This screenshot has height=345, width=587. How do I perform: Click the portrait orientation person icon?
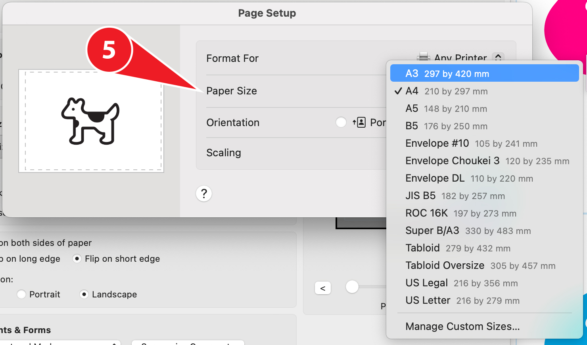pos(359,122)
